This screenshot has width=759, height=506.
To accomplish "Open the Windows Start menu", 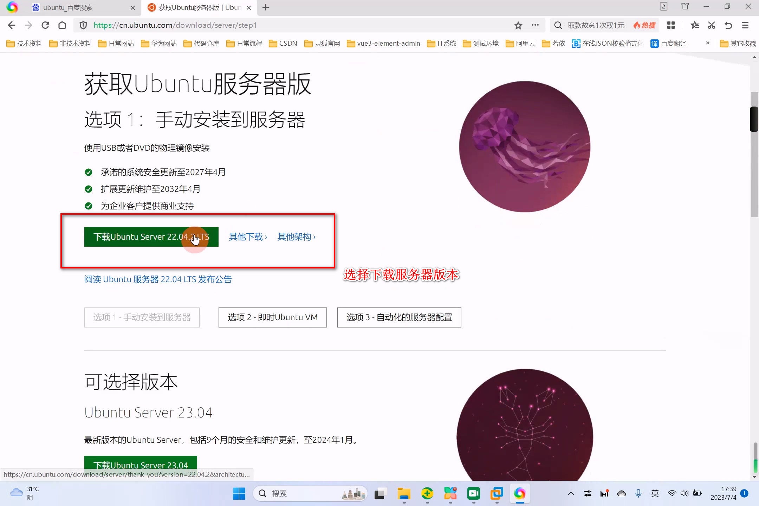I will click(x=239, y=494).
